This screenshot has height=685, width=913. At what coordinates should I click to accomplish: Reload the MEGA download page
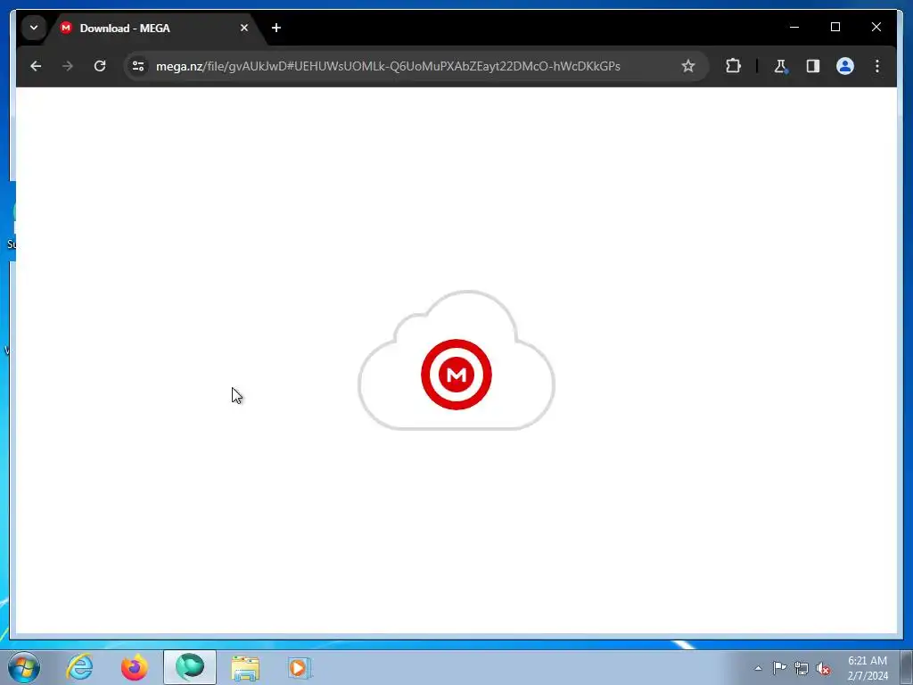point(100,66)
